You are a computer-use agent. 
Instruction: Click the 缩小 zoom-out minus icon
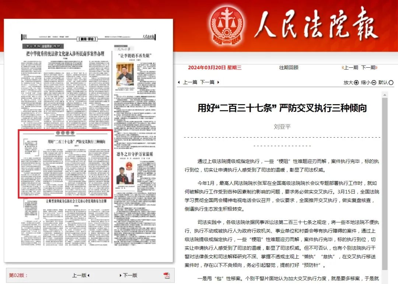374,83
